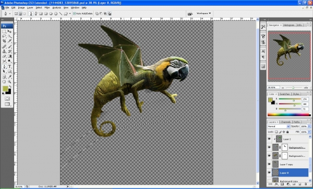Open the Fill slider arrow

309,132
